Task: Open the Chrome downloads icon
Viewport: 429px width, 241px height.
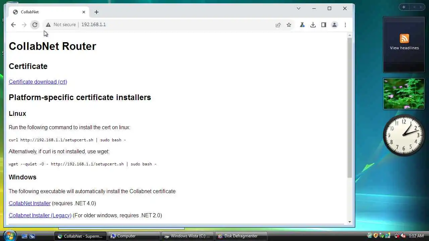Action: tap(313, 25)
